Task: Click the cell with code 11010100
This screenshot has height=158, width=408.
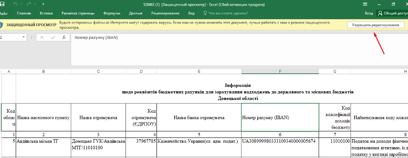Action: tap(335, 148)
